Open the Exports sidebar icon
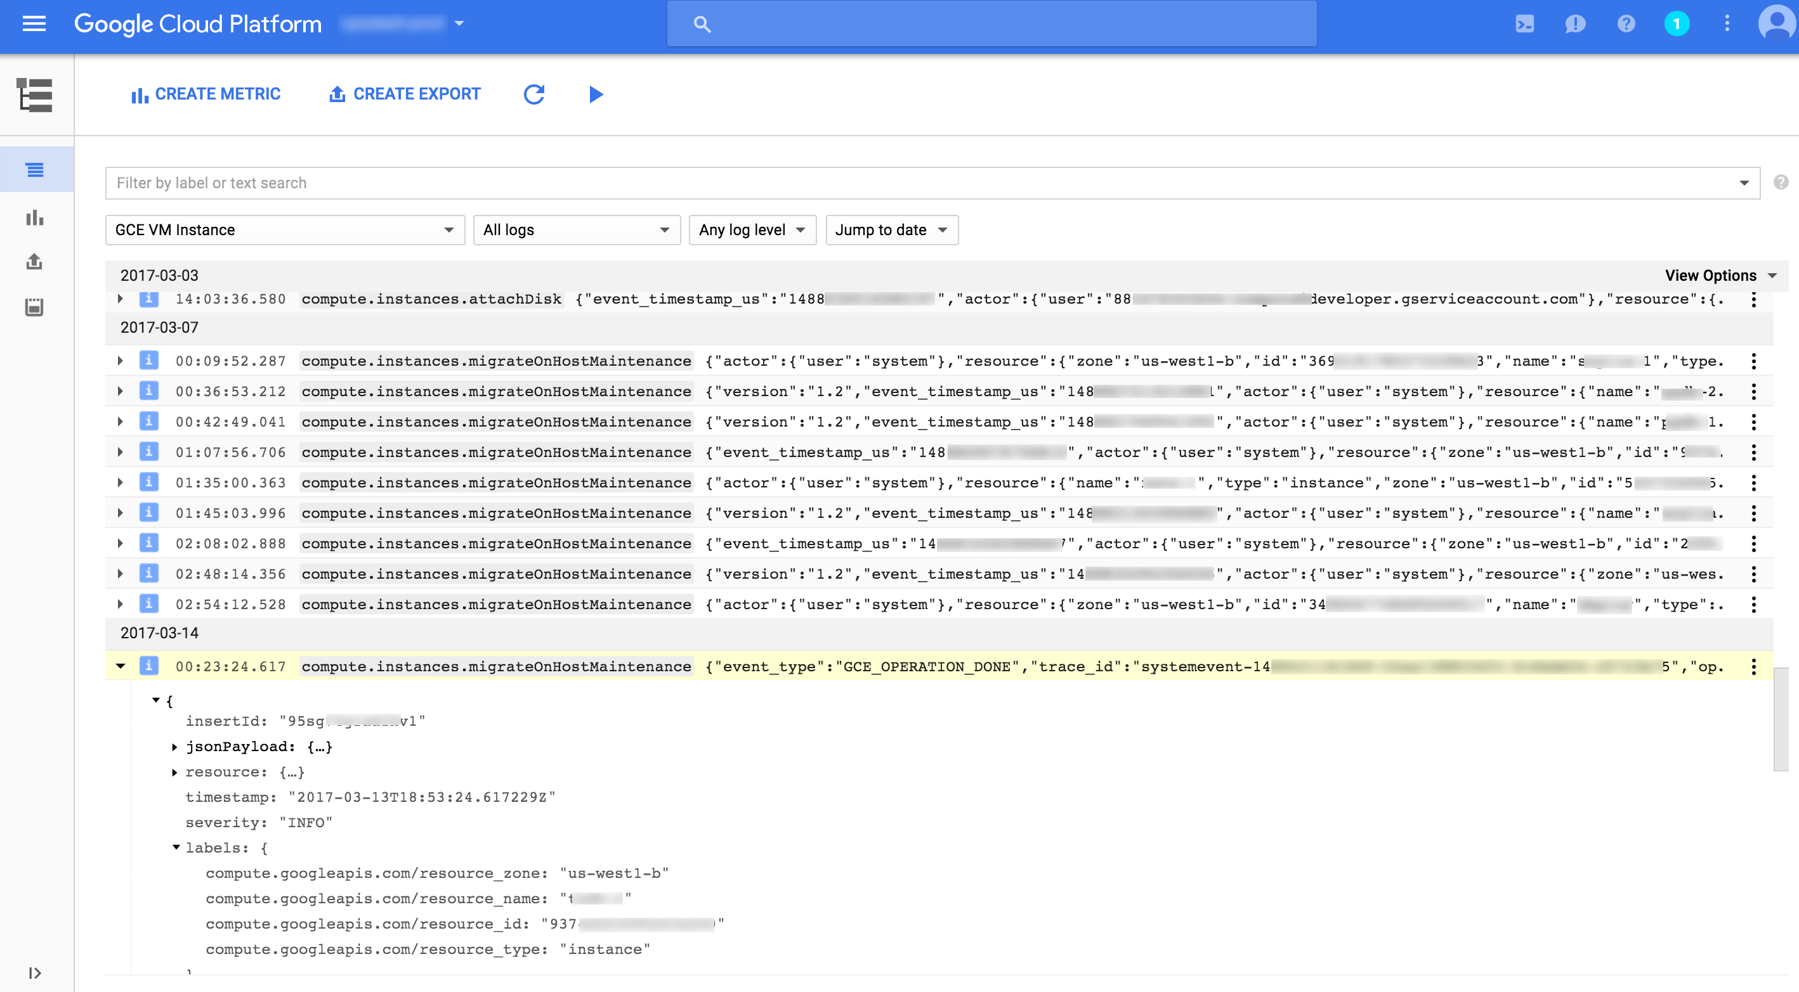Image resolution: width=1799 pixels, height=992 pixels. (x=35, y=262)
